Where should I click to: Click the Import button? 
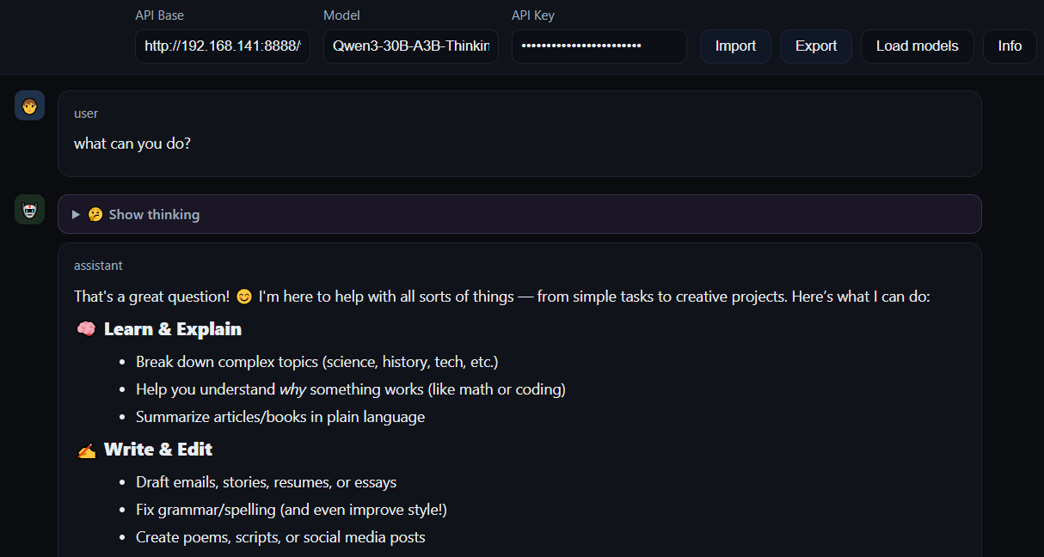[x=734, y=46]
